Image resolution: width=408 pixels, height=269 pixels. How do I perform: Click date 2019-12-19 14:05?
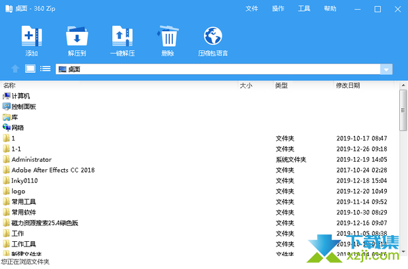click(x=362, y=160)
